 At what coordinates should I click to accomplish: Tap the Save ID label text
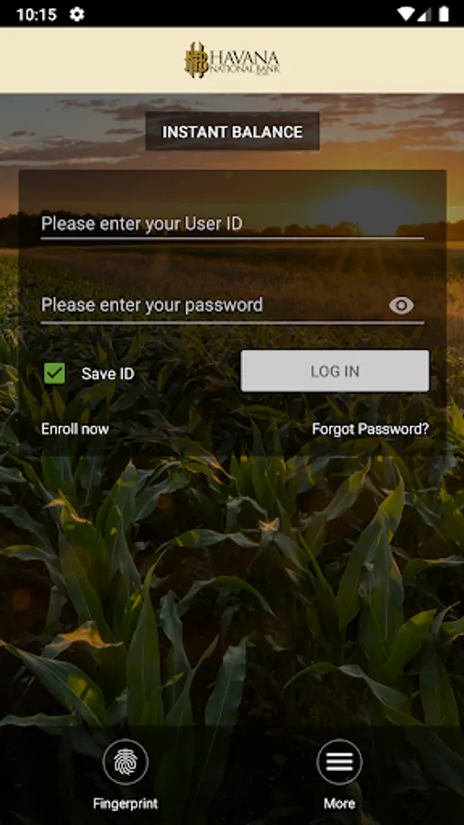[x=108, y=374]
